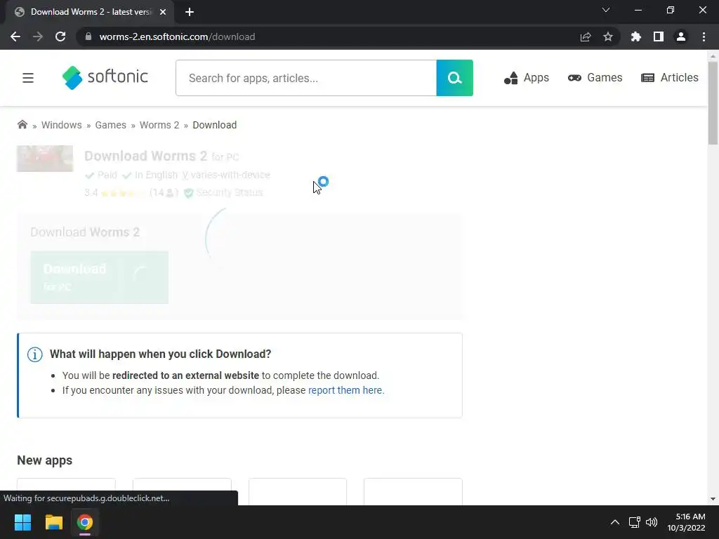
Task: Click the blue info circle icon
Action: pos(35,354)
